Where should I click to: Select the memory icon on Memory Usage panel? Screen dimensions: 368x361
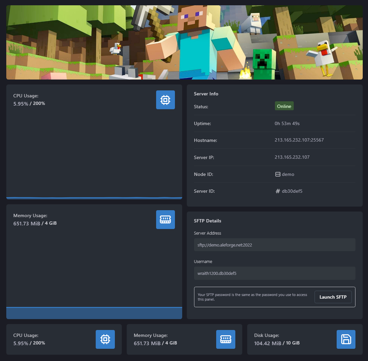point(165,219)
